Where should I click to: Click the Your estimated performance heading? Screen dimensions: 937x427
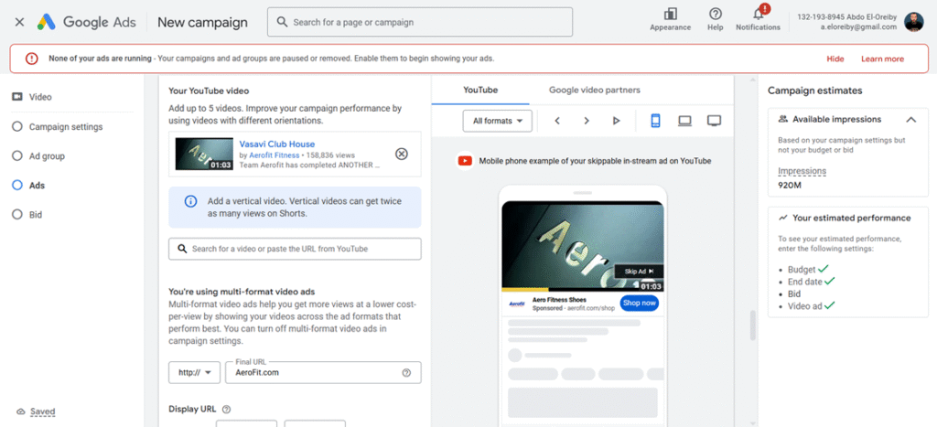click(852, 218)
